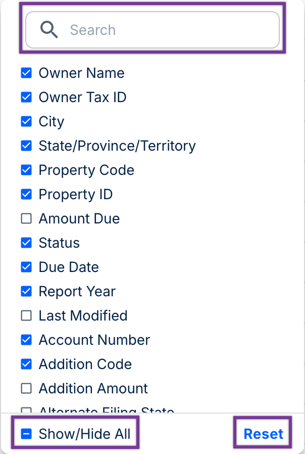The image size is (305, 454).
Task: Click the Reset link
Action: [263, 434]
